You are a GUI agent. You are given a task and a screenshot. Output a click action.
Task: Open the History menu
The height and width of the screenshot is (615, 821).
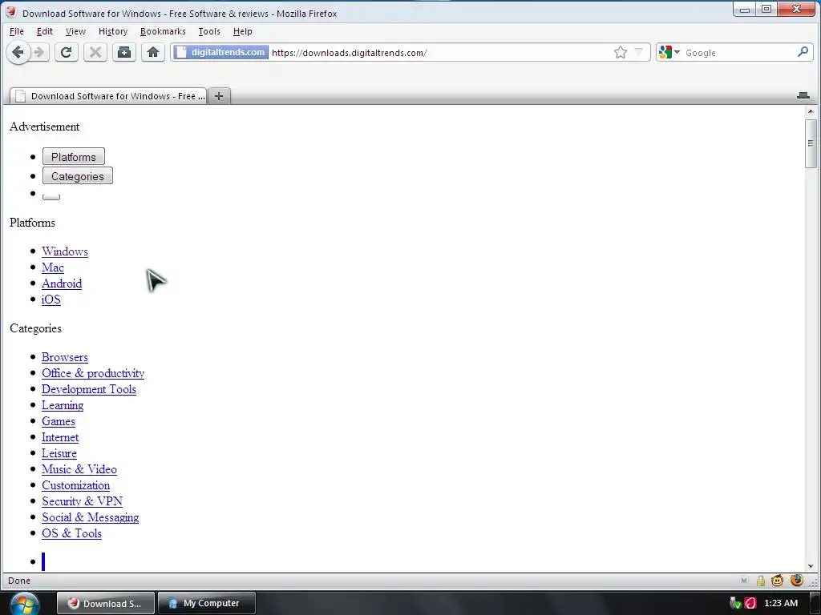click(x=113, y=31)
